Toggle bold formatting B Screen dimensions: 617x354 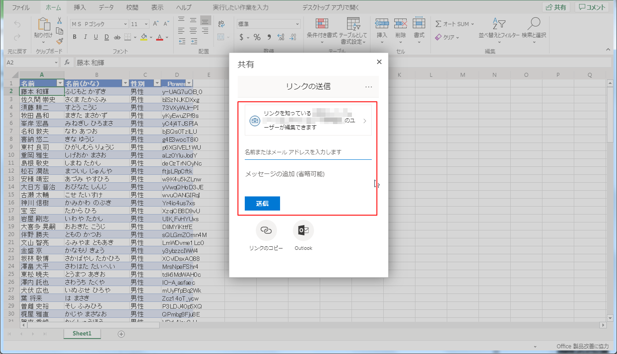coord(75,37)
